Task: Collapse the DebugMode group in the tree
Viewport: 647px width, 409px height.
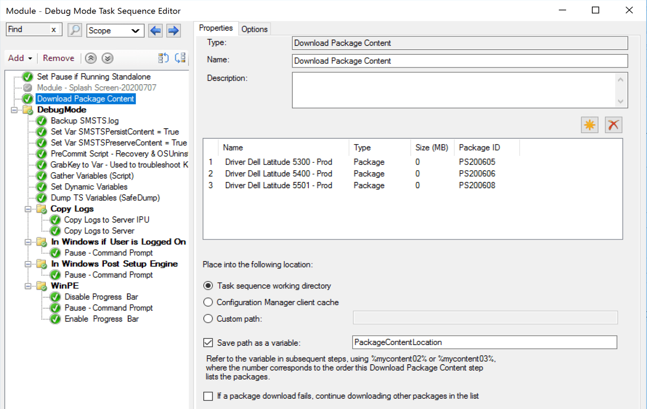Action: pyautogui.click(x=14, y=110)
